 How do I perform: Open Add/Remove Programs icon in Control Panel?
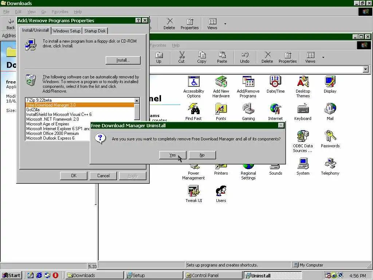(x=248, y=87)
